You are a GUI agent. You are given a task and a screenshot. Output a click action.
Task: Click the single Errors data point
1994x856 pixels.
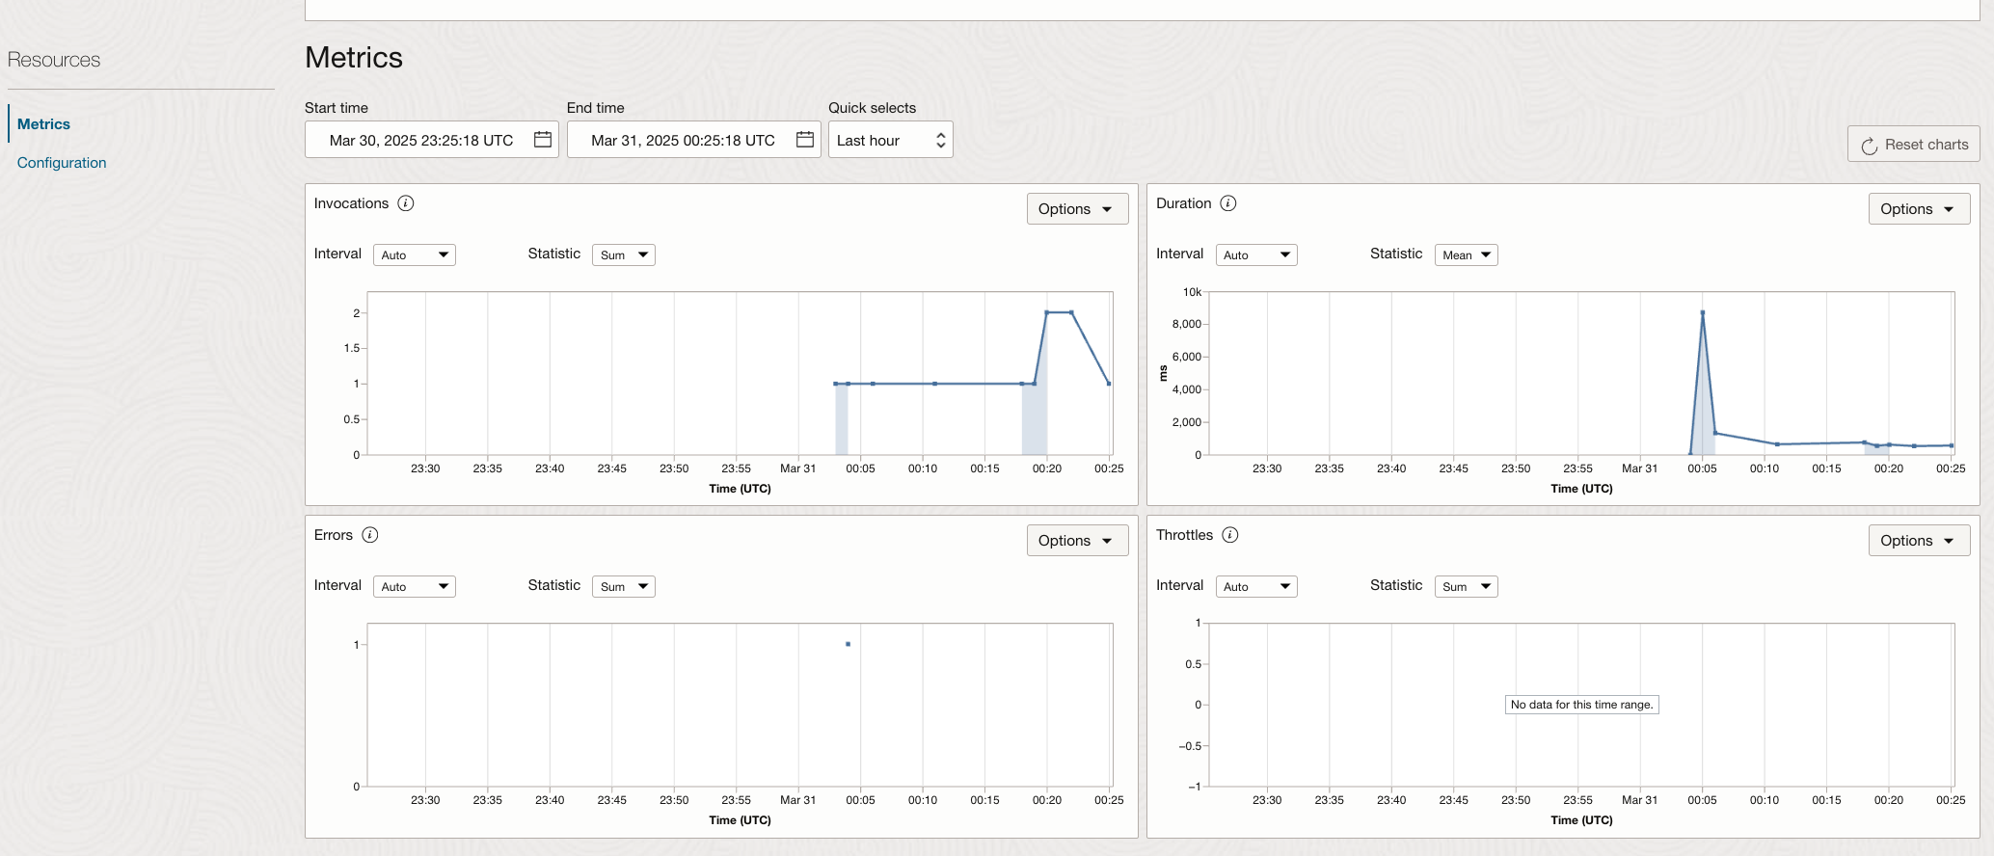[848, 644]
